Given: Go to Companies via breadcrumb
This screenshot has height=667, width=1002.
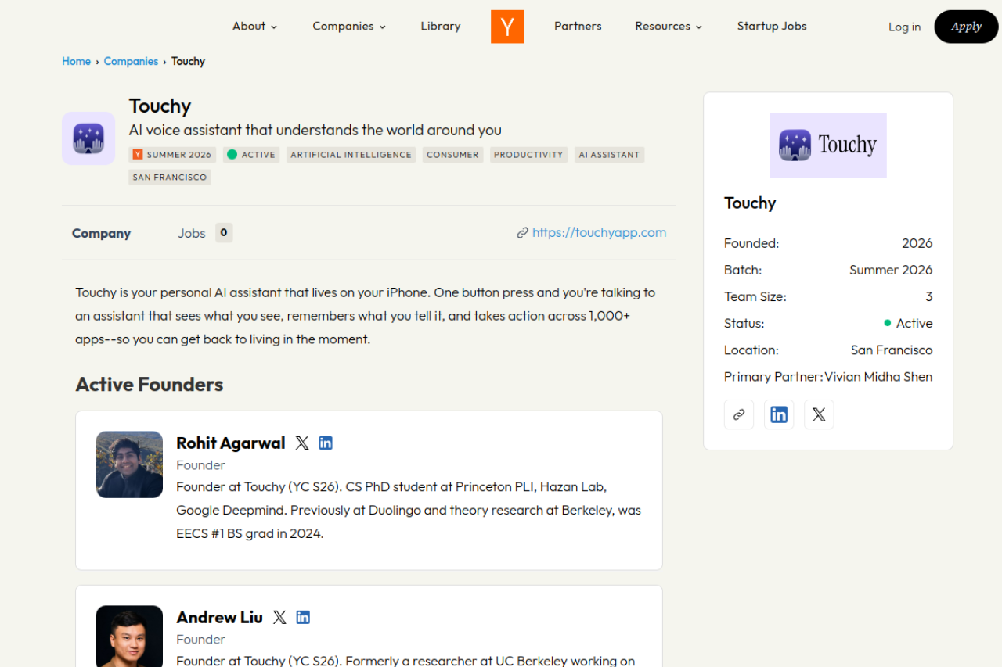Looking at the screenshot, I should [131, 61].
